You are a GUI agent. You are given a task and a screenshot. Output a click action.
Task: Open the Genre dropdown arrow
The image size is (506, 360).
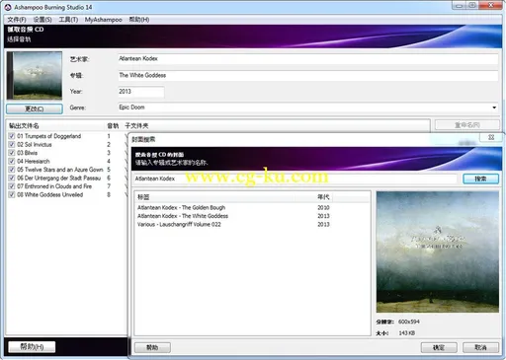point(494,108)
